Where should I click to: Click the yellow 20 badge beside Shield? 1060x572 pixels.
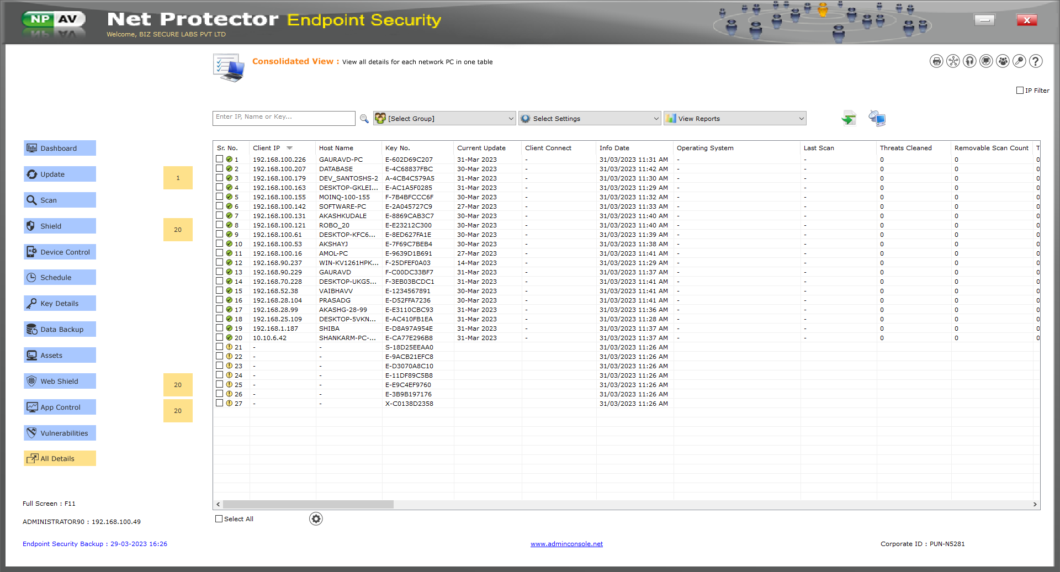pos(178,230)
